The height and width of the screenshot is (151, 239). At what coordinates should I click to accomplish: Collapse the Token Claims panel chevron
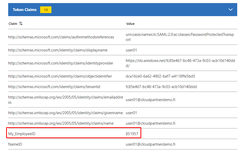(230, 10)
